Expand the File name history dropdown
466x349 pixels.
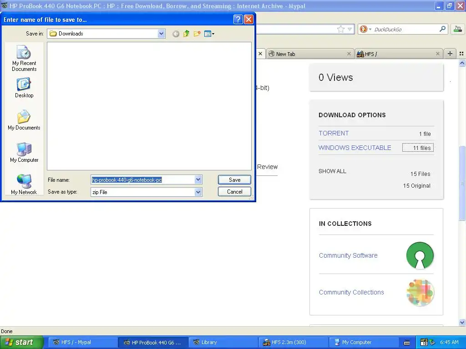pos(198,179)
